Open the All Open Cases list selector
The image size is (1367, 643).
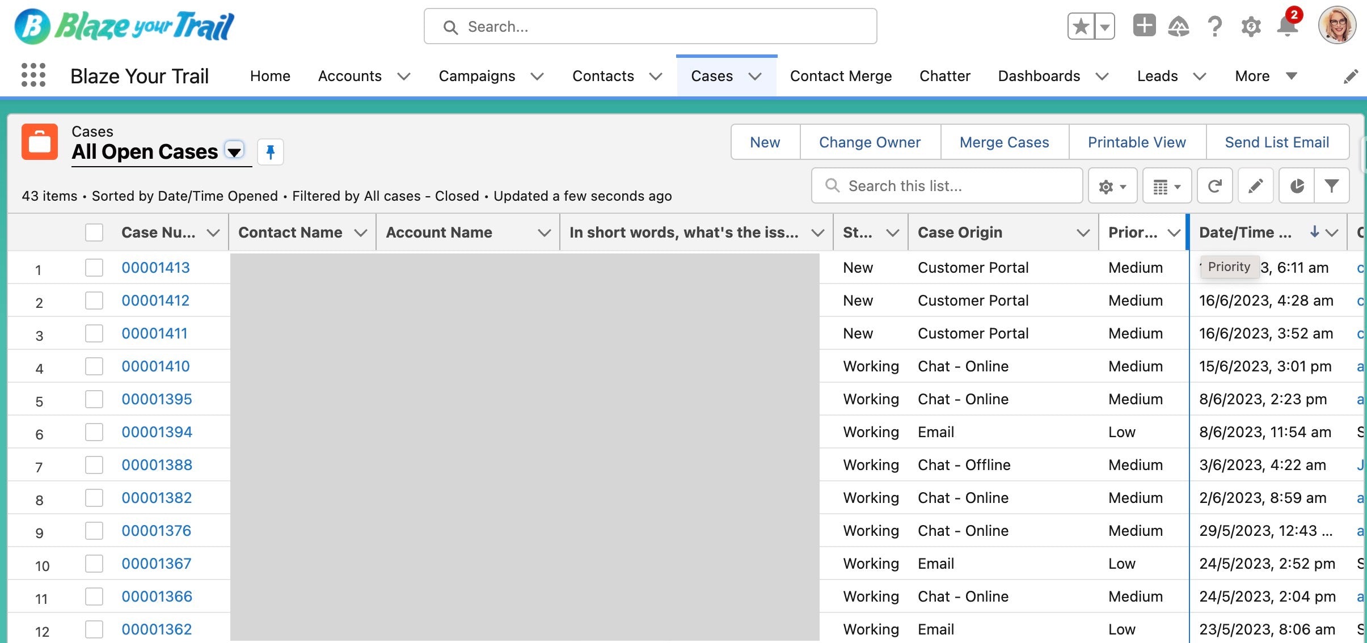point(234,151)
